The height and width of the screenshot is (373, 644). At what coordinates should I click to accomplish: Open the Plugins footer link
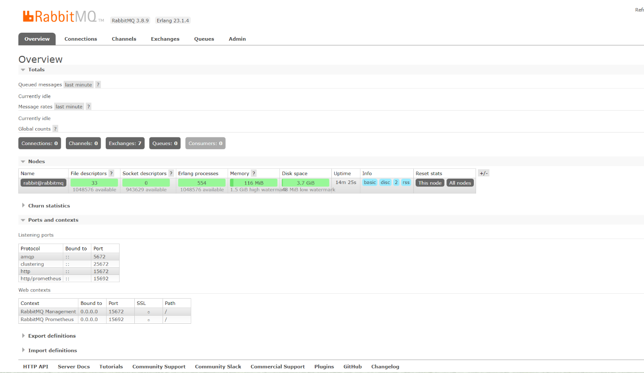coord(324,367)
